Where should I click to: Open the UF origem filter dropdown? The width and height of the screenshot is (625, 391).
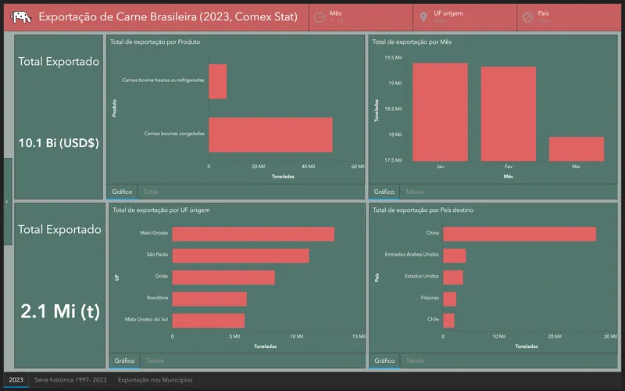tap(465, 17)
